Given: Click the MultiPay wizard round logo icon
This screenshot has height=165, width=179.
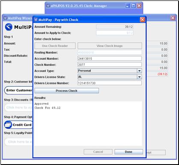Looking at the screenshot, I should tap(9, 27).
